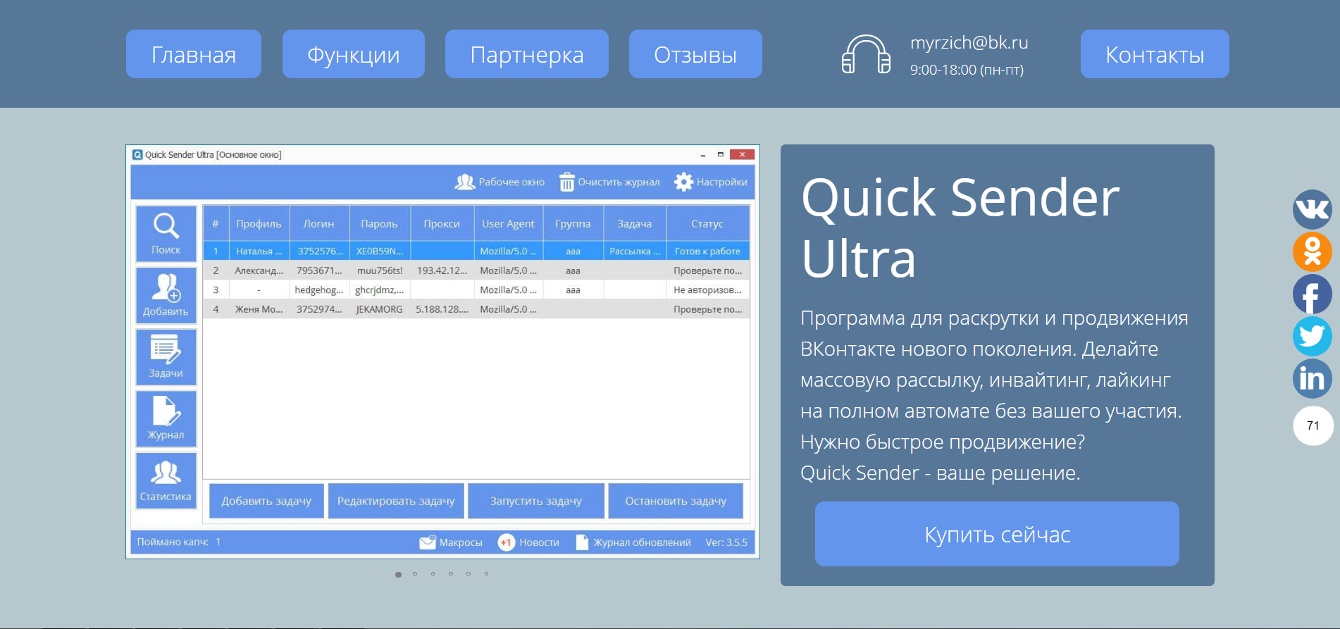Click the Facebook share icon
1340x629 pixels.
1312,294
